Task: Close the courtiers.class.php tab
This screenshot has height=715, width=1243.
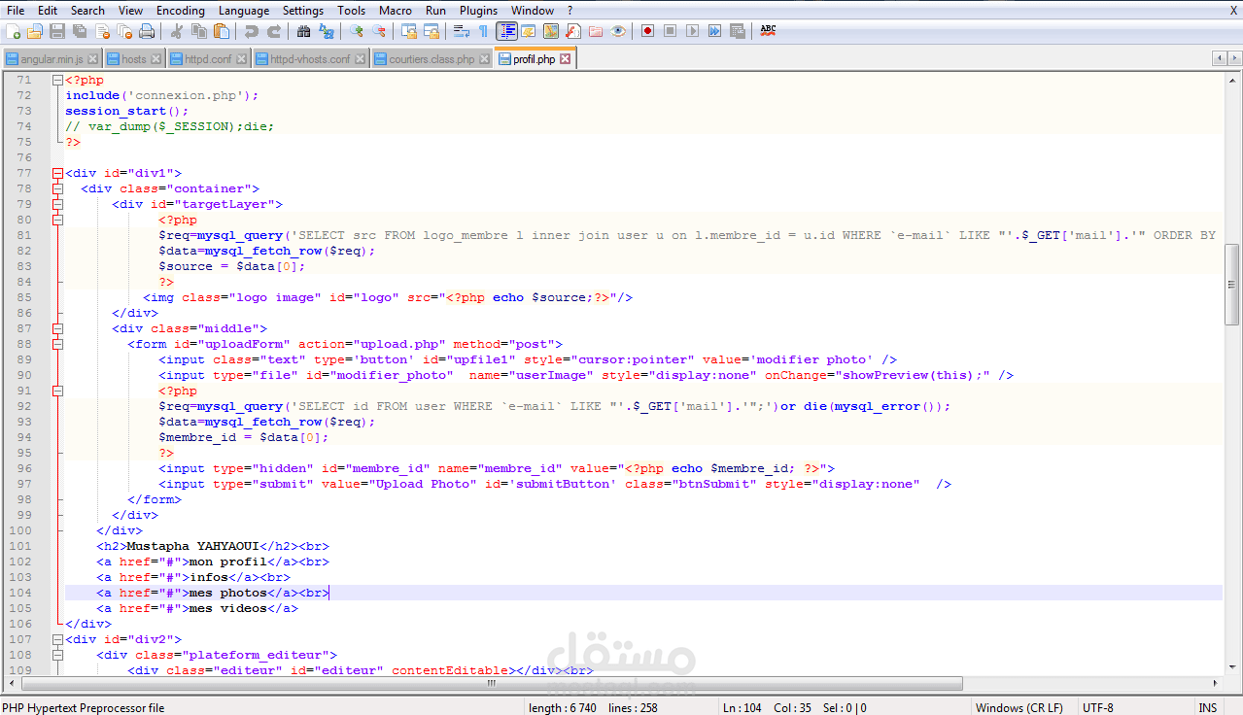Action: point(485,59)
